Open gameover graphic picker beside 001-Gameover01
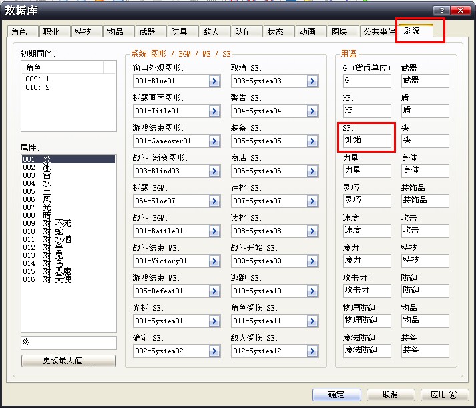Image resolution: width=476 pixels, height=408 pixels. 214,141
